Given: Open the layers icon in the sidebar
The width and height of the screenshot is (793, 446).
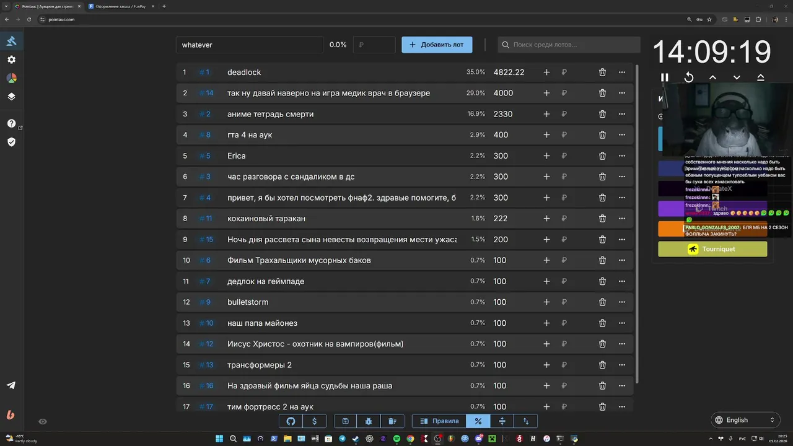Looking at the screenshot, I should pyautogui.click(x=11, y=97).
